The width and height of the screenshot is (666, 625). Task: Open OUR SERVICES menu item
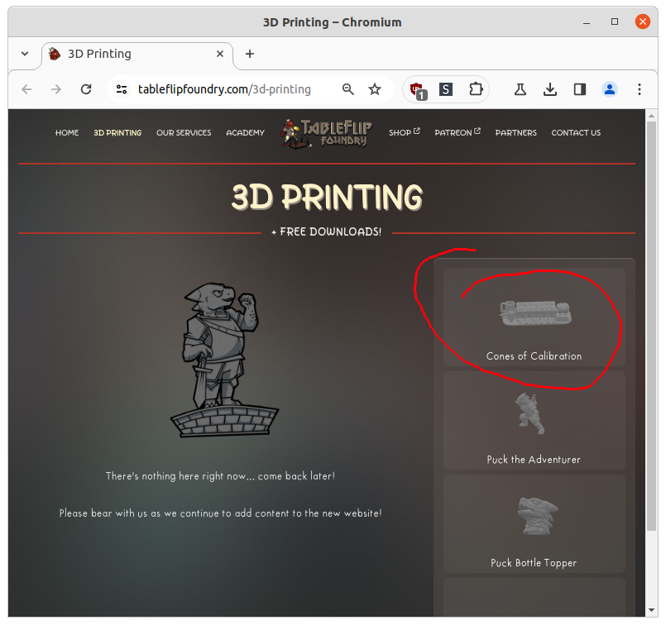(x=184, y=133)
